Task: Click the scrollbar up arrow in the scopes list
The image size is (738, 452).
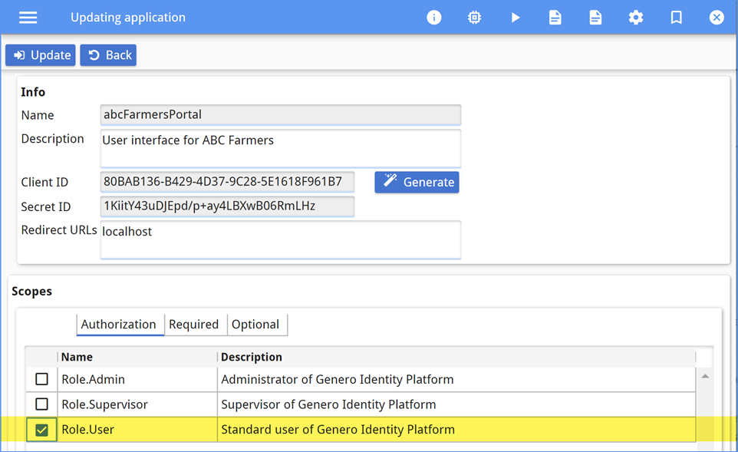Action: (704, 375)
